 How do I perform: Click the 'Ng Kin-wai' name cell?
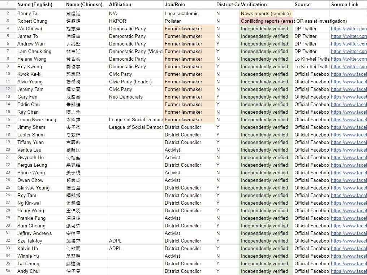(x=40, y=203)
